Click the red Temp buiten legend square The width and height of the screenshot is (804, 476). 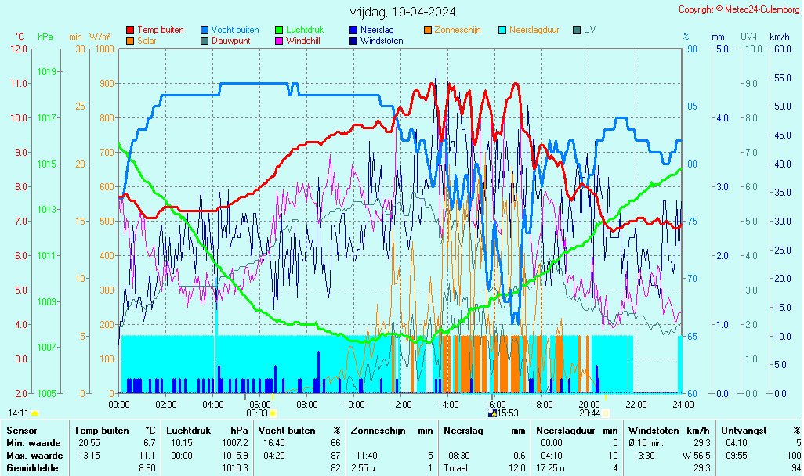[x=130, y=30]
